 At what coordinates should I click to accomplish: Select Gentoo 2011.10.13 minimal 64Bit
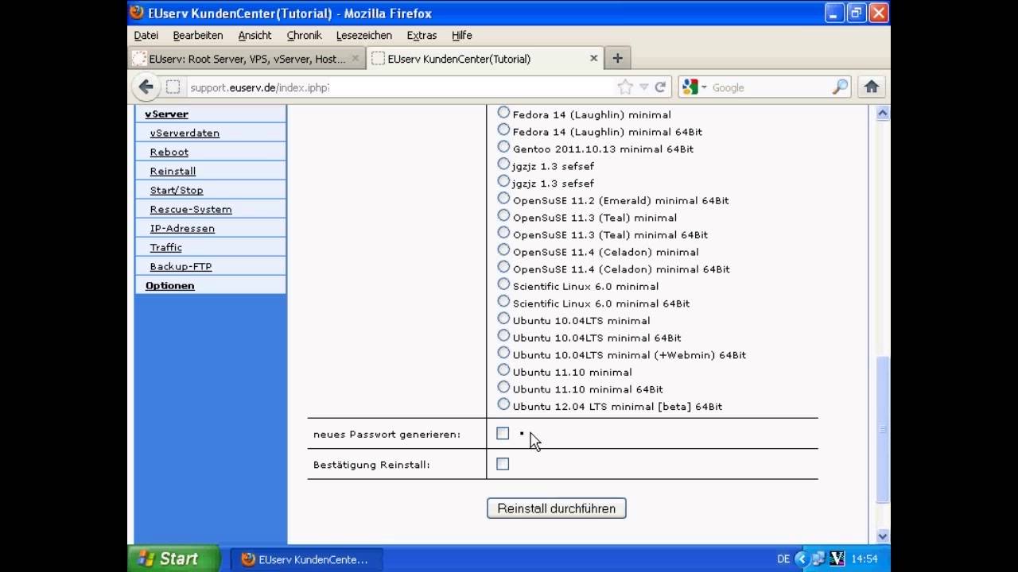point(503,147)
